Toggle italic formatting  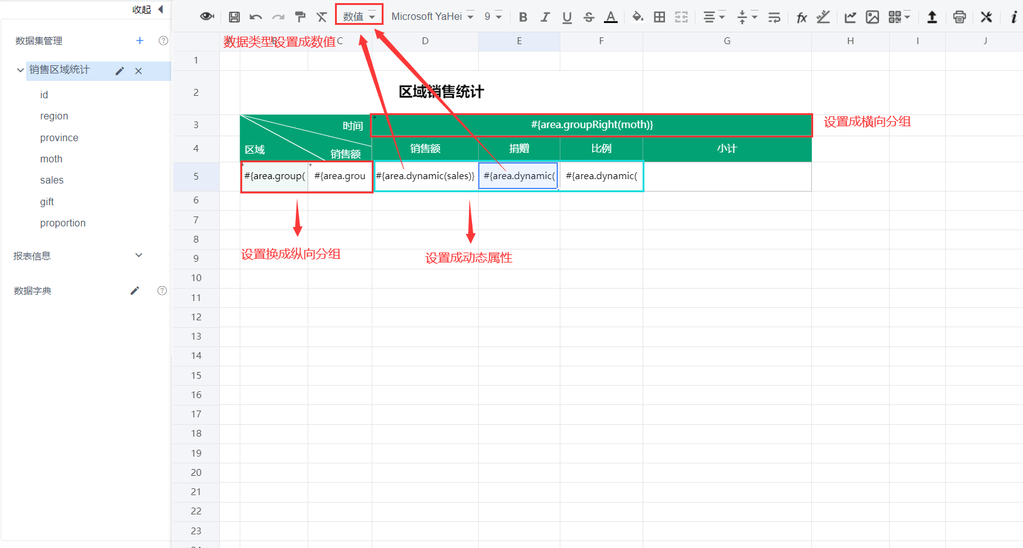click(545, 17)
